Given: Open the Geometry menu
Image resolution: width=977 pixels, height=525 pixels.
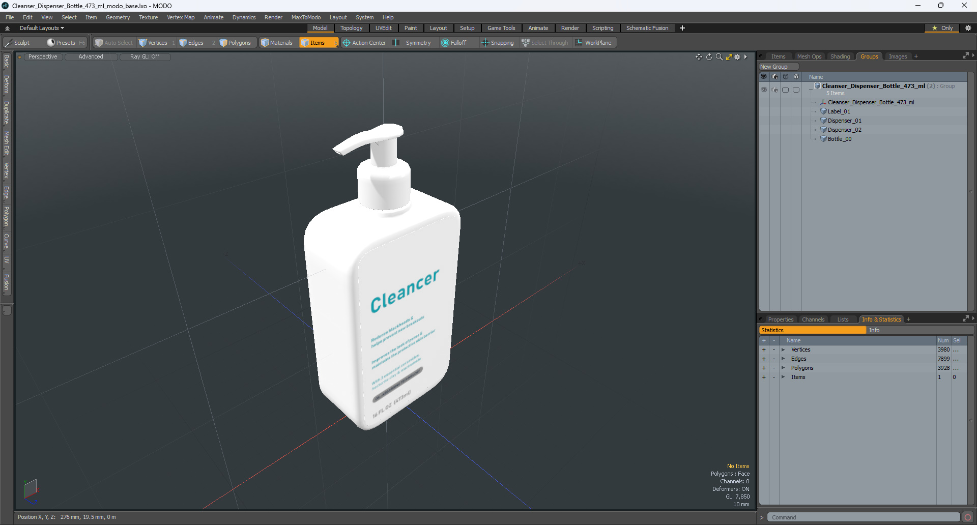Looking at the screenshot, I should click(x=118, y=17).
